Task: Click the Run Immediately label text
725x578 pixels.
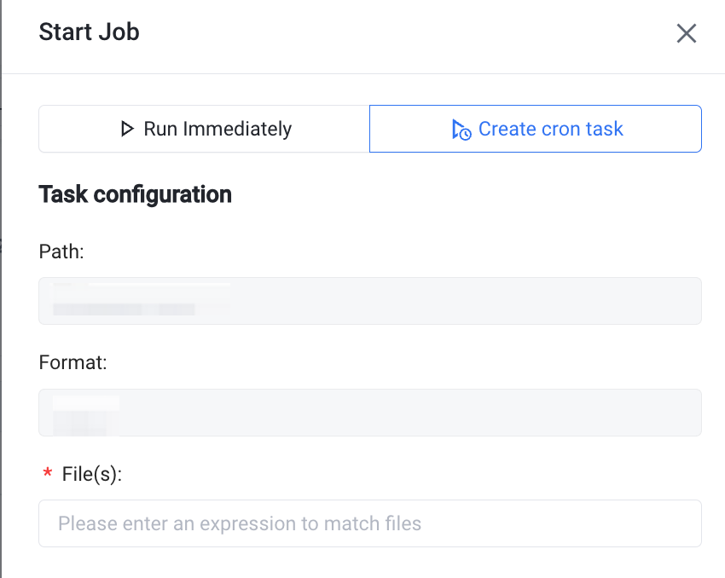Action: [217, 130]
